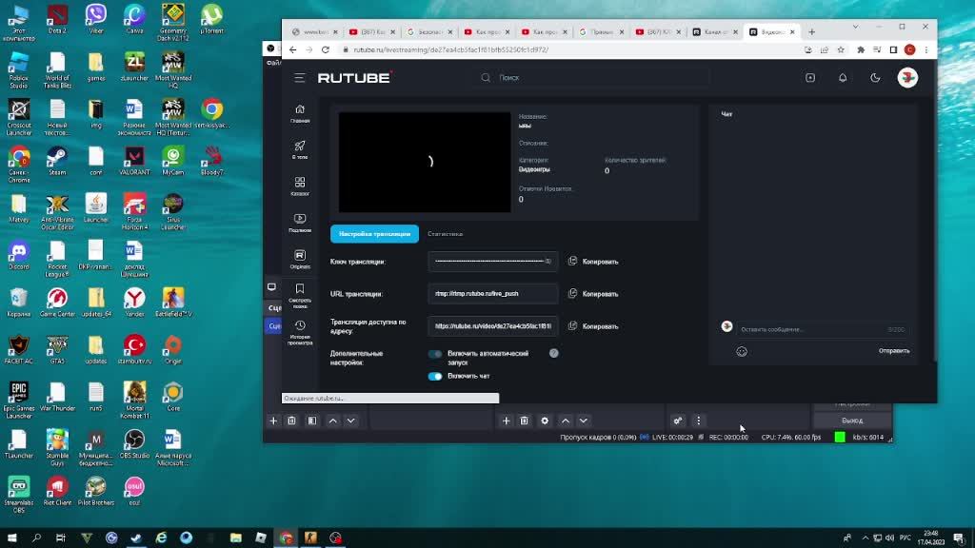Screen dimensions: 975x548
Task: Open История просмотра in sidebar
Action: (300, 332)
